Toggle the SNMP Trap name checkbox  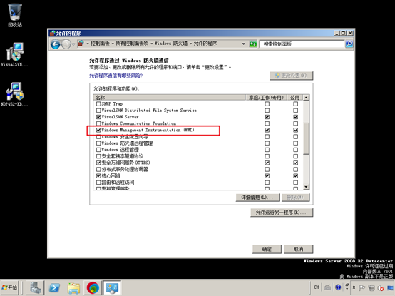click(98, 104)
